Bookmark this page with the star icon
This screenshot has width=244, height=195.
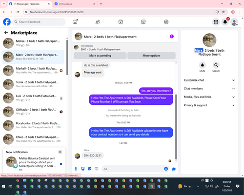[224, 12]
